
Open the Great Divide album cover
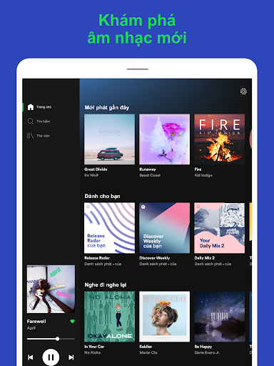coord(109,139)
